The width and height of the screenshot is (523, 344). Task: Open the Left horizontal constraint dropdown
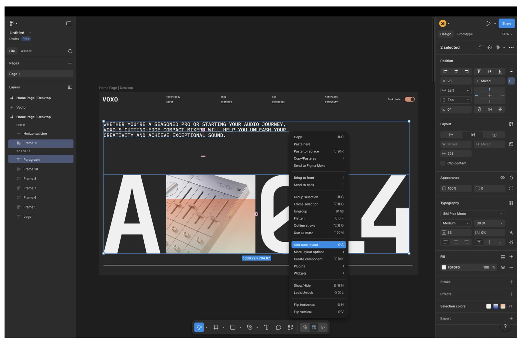coord(456,90)
